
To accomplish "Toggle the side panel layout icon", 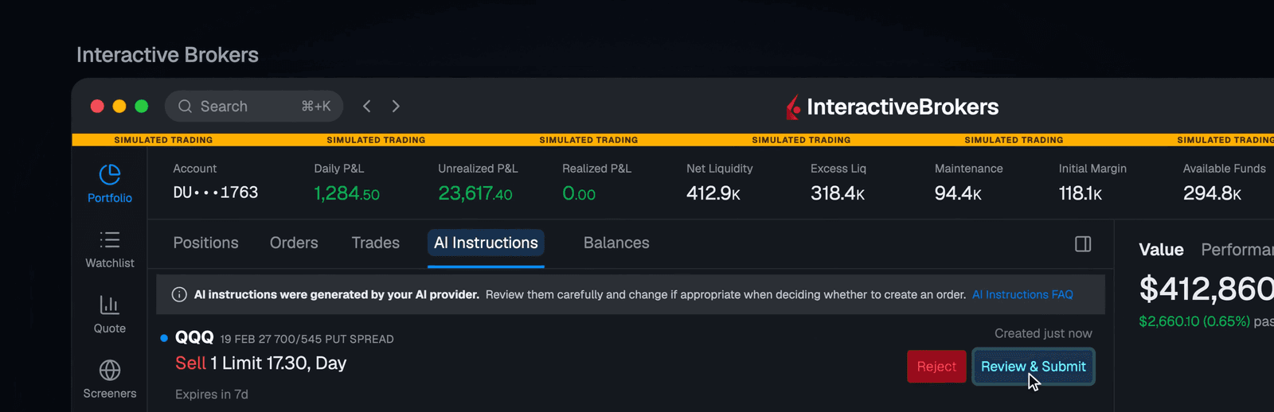I will coord(1083,244).
